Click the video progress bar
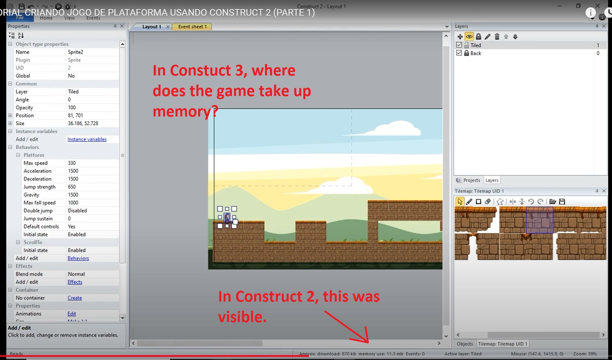 click(x=306, y=356)
